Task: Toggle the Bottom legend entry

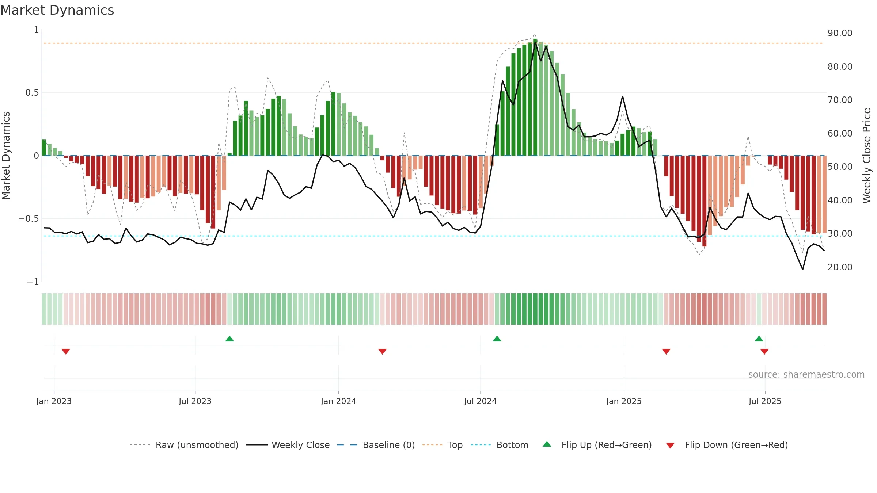Action: (x=500, y=445)
